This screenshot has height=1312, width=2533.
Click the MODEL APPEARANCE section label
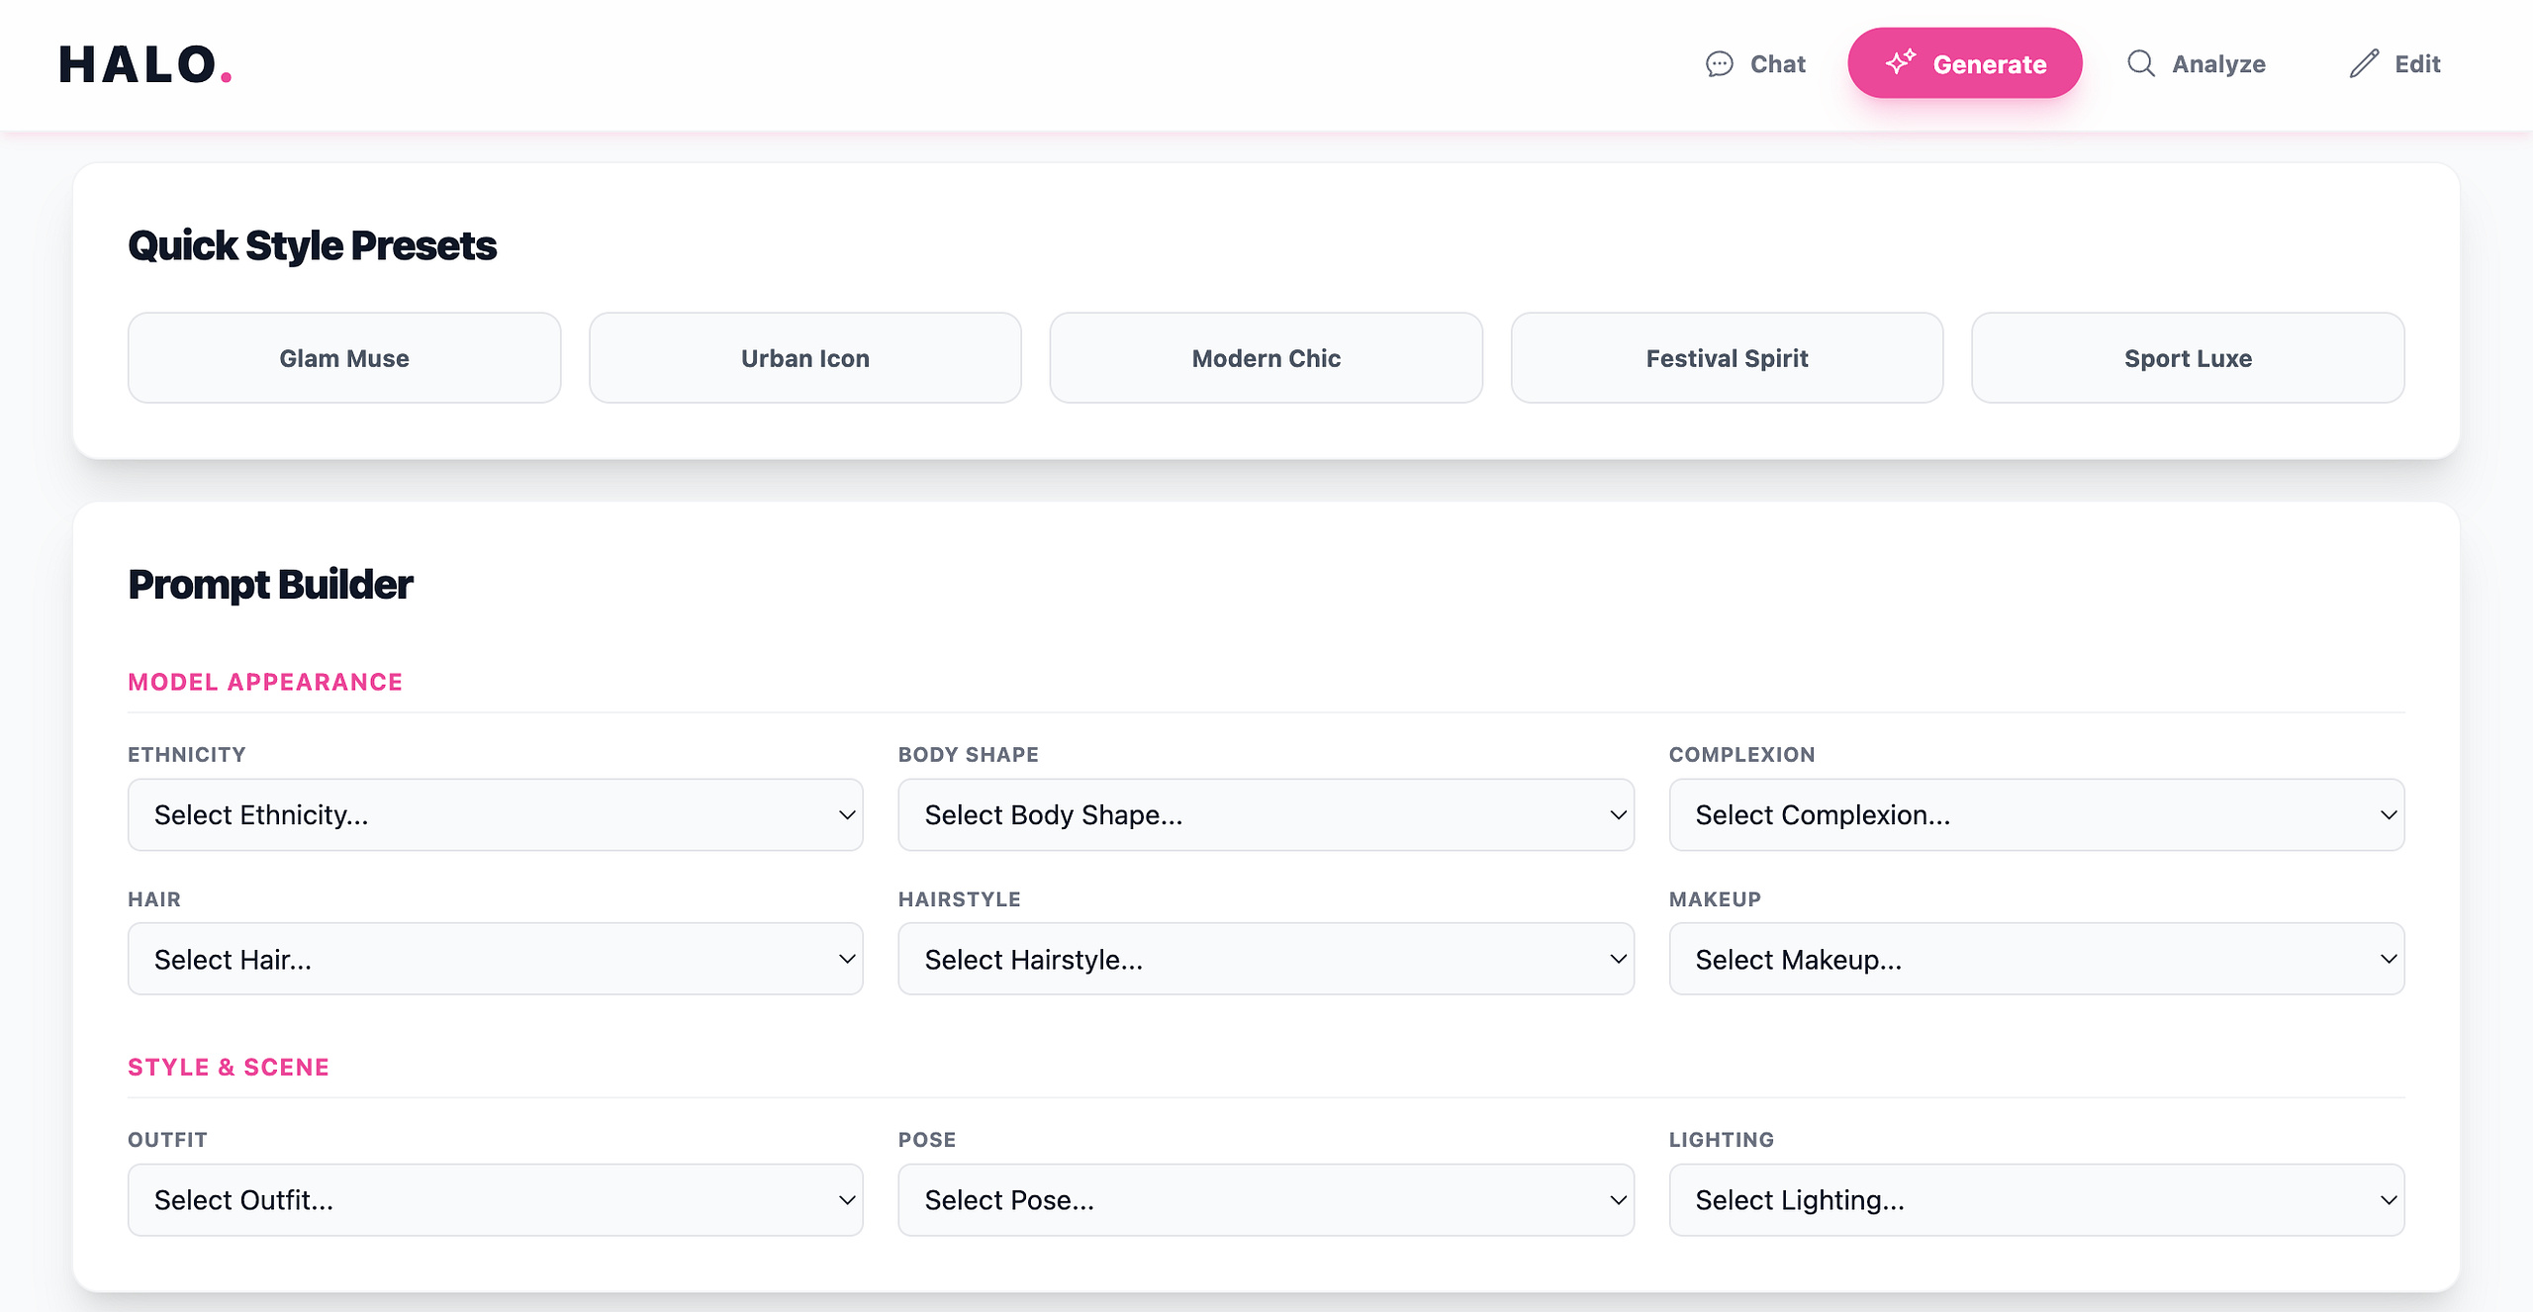[265, 682]
